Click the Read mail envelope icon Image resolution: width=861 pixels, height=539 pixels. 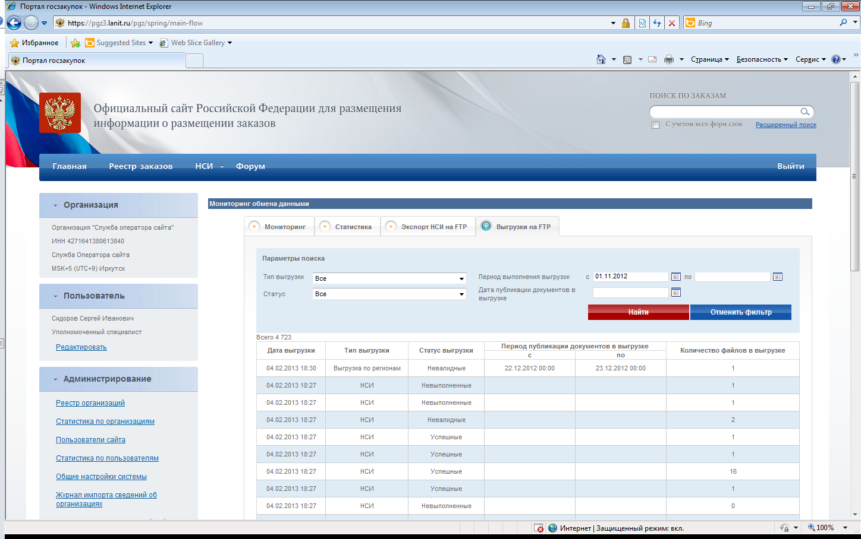tap(652, 59)
